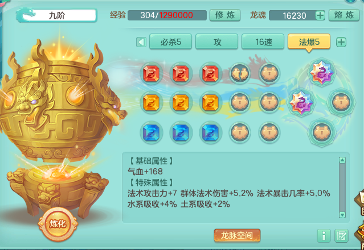Click the left-side rainbow star gem
Screen dimensions: 364x250
pyautogui.click(x=301, y=102)
